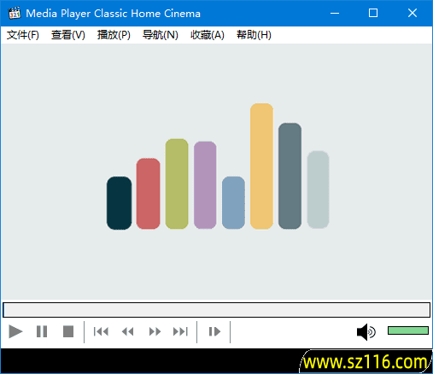Maximize the Media Player Classic window

[373, 13]
